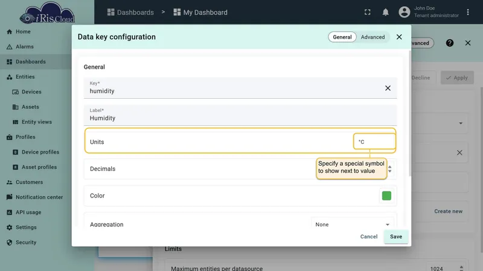
Task: Click the Decimals stepper arrows
Action: tap(389, 169)
